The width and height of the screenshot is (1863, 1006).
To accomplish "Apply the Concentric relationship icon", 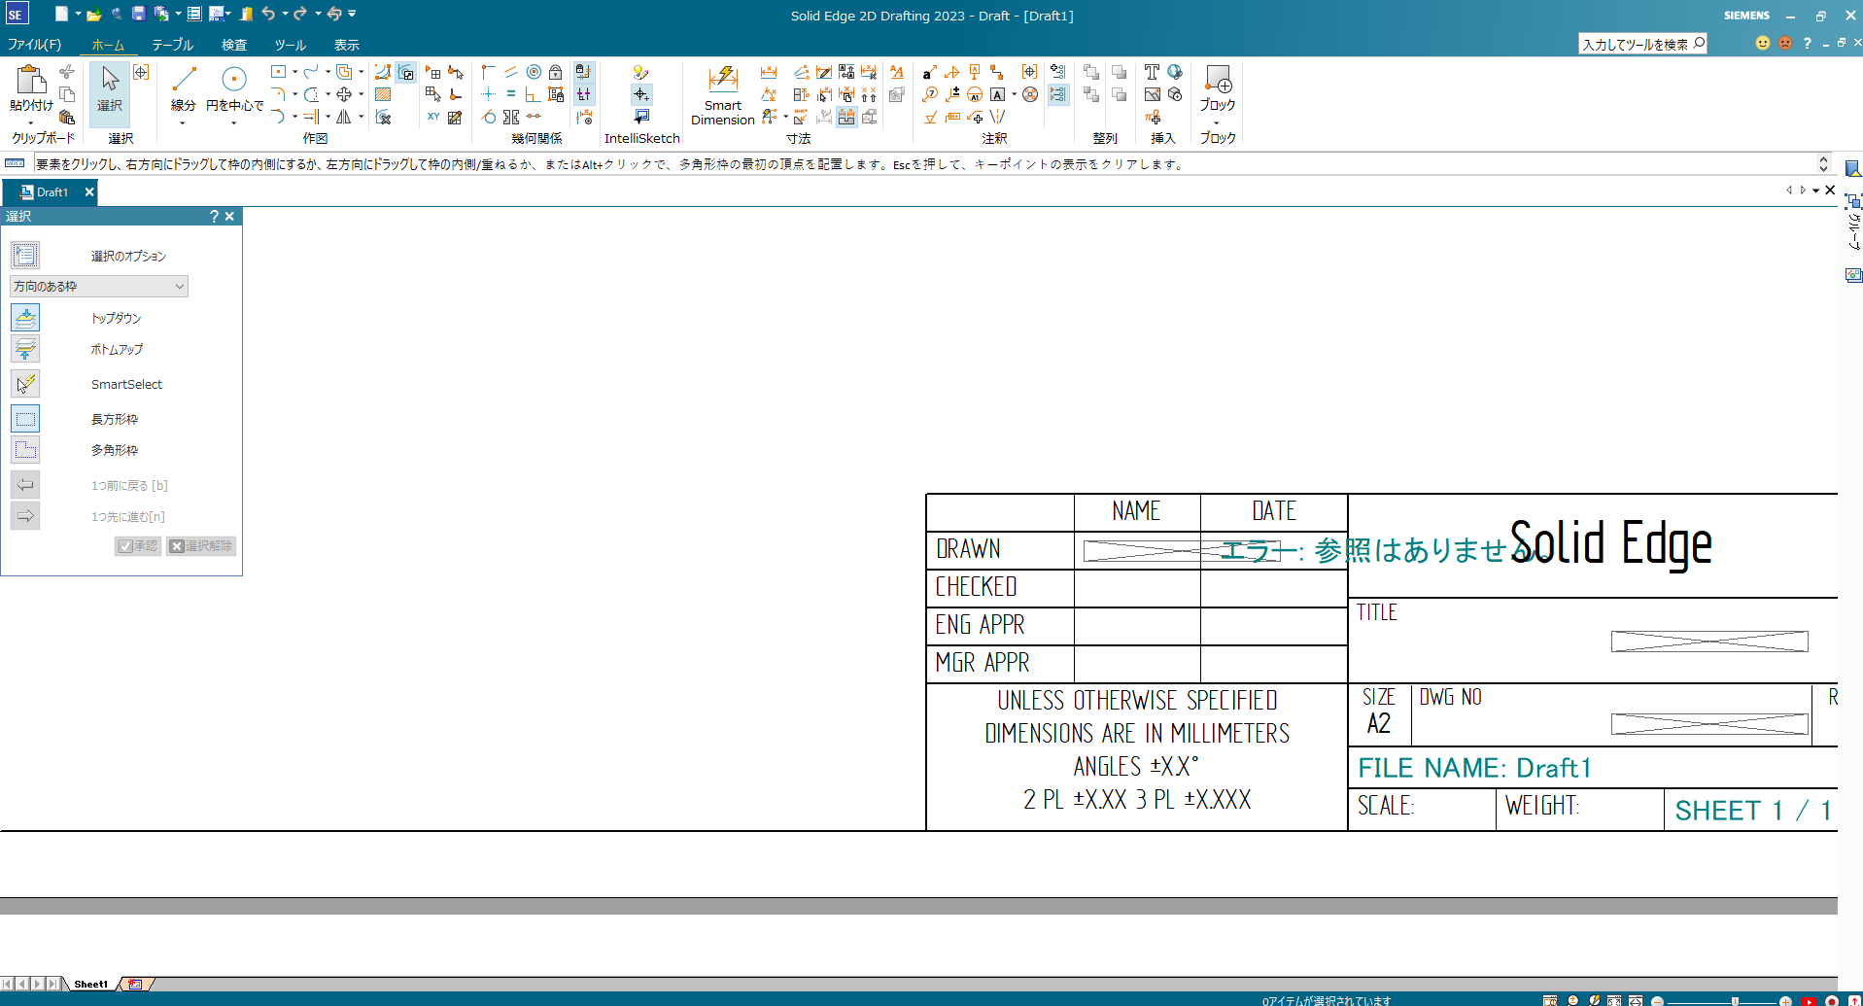I will pyautogui.click(x=534, y=72).
